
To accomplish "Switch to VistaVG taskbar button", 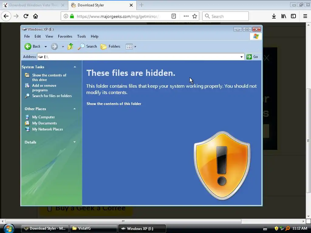I will [94, 228].
